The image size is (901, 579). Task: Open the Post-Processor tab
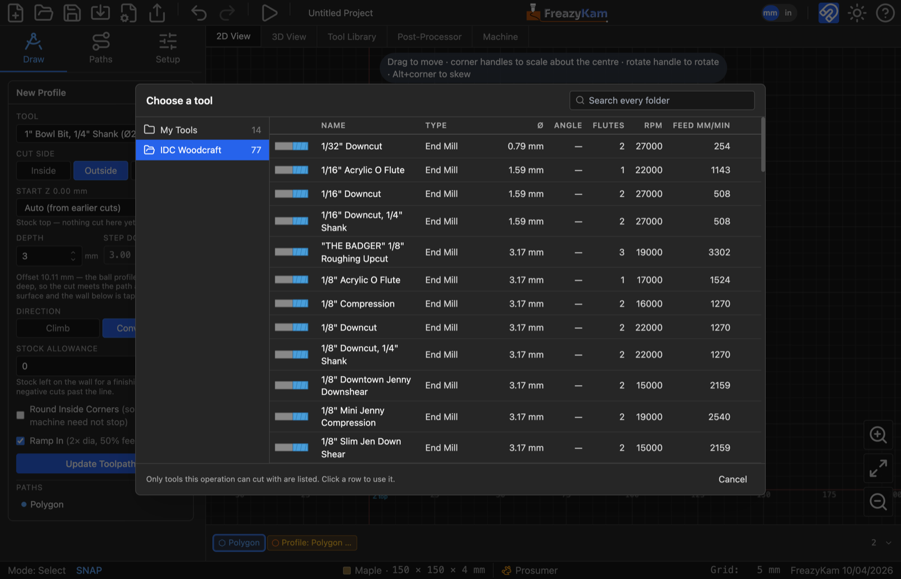tap(430, 37)
